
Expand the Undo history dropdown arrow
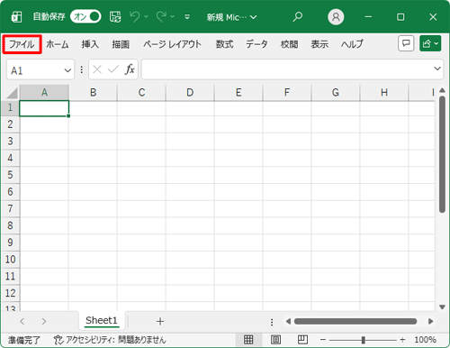click(x=146, y=17)
